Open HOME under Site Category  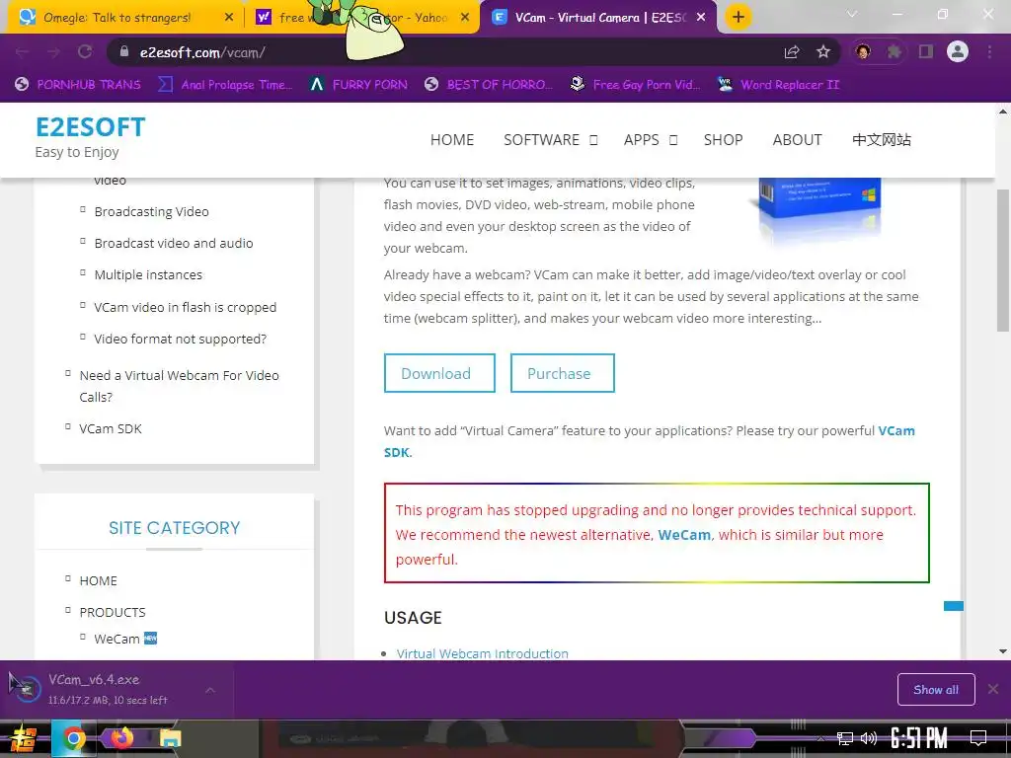pos(98,580)
